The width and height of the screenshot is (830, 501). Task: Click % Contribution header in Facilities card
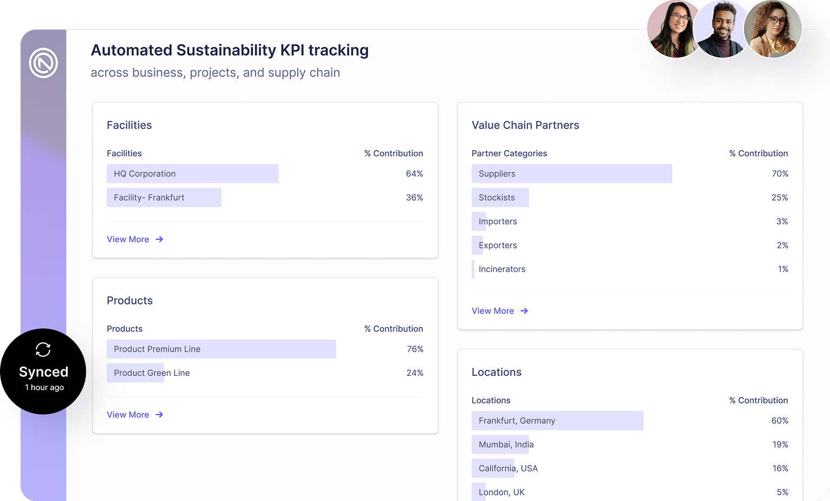click(393, 153)
